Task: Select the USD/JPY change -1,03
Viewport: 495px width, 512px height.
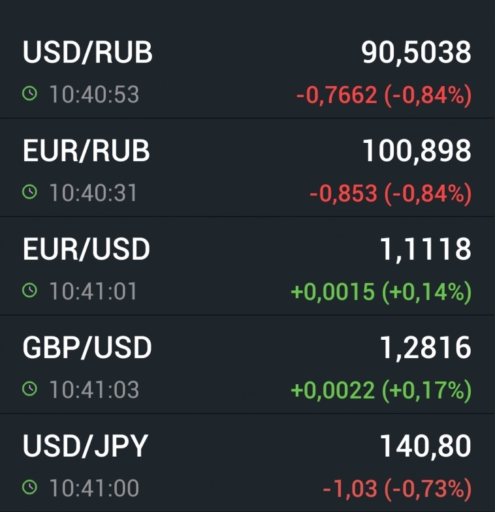Action: pyautogui.click(x=349, y=489)
